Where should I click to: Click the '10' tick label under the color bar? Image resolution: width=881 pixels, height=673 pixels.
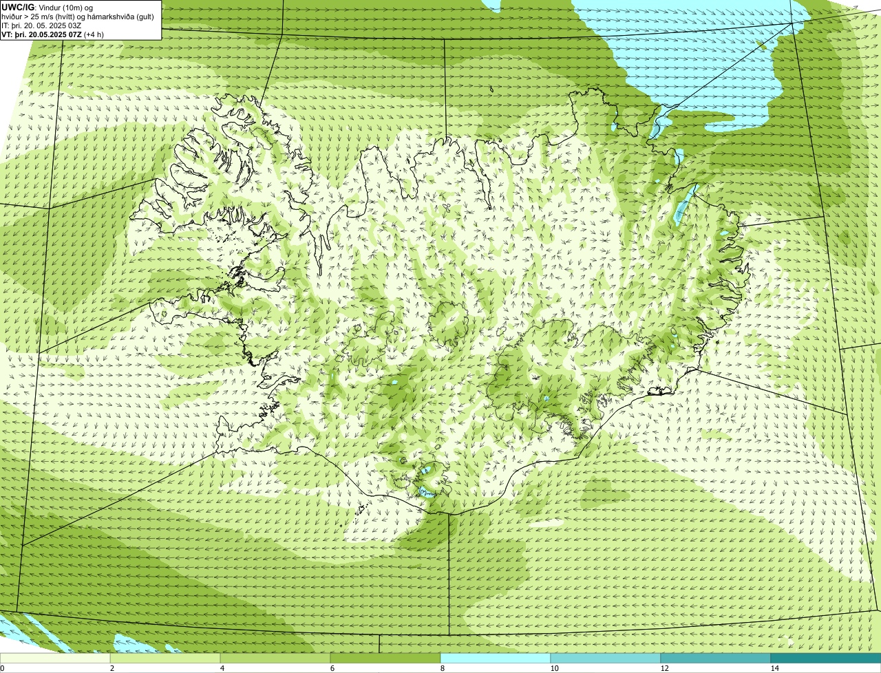click(x=554, y=668)
